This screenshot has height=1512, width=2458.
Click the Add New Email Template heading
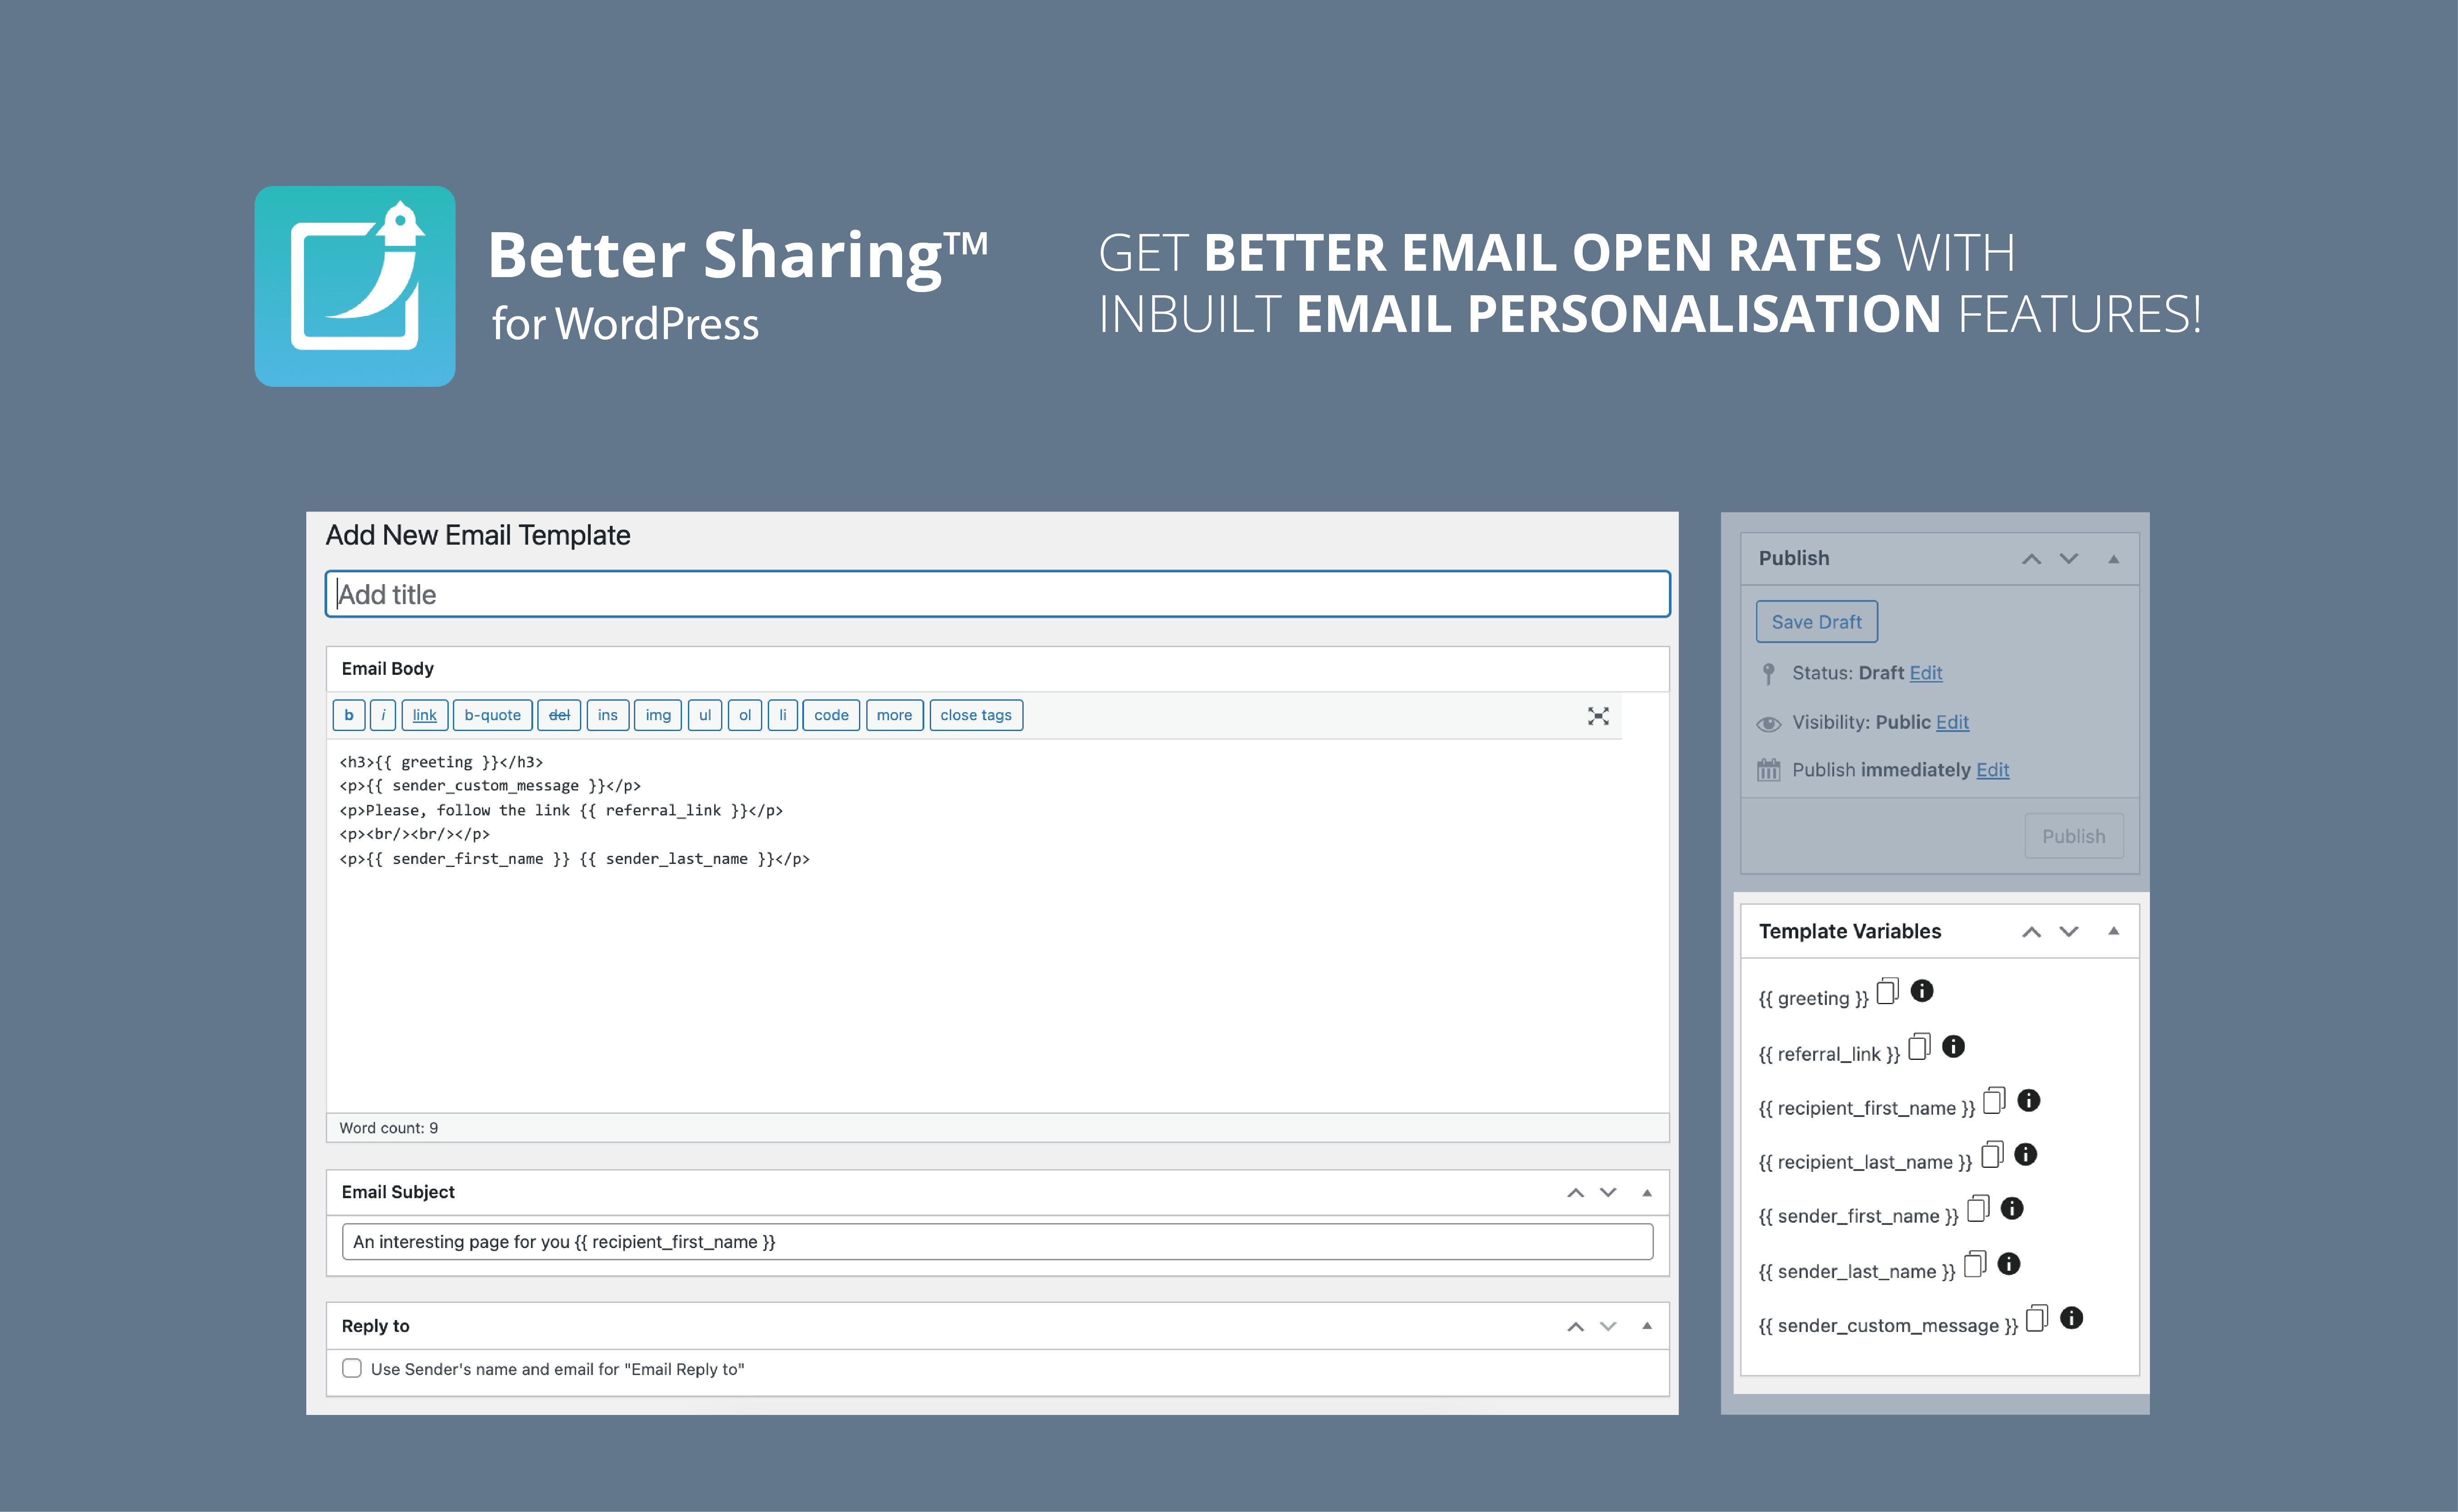point(478,535)
